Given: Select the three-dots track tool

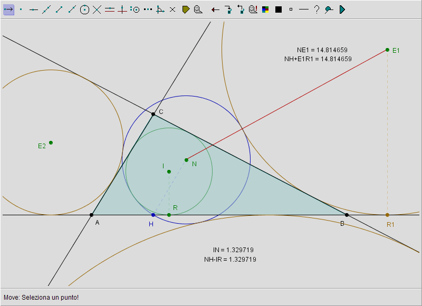Looking at the screenshot, I should tap(148, 9).
